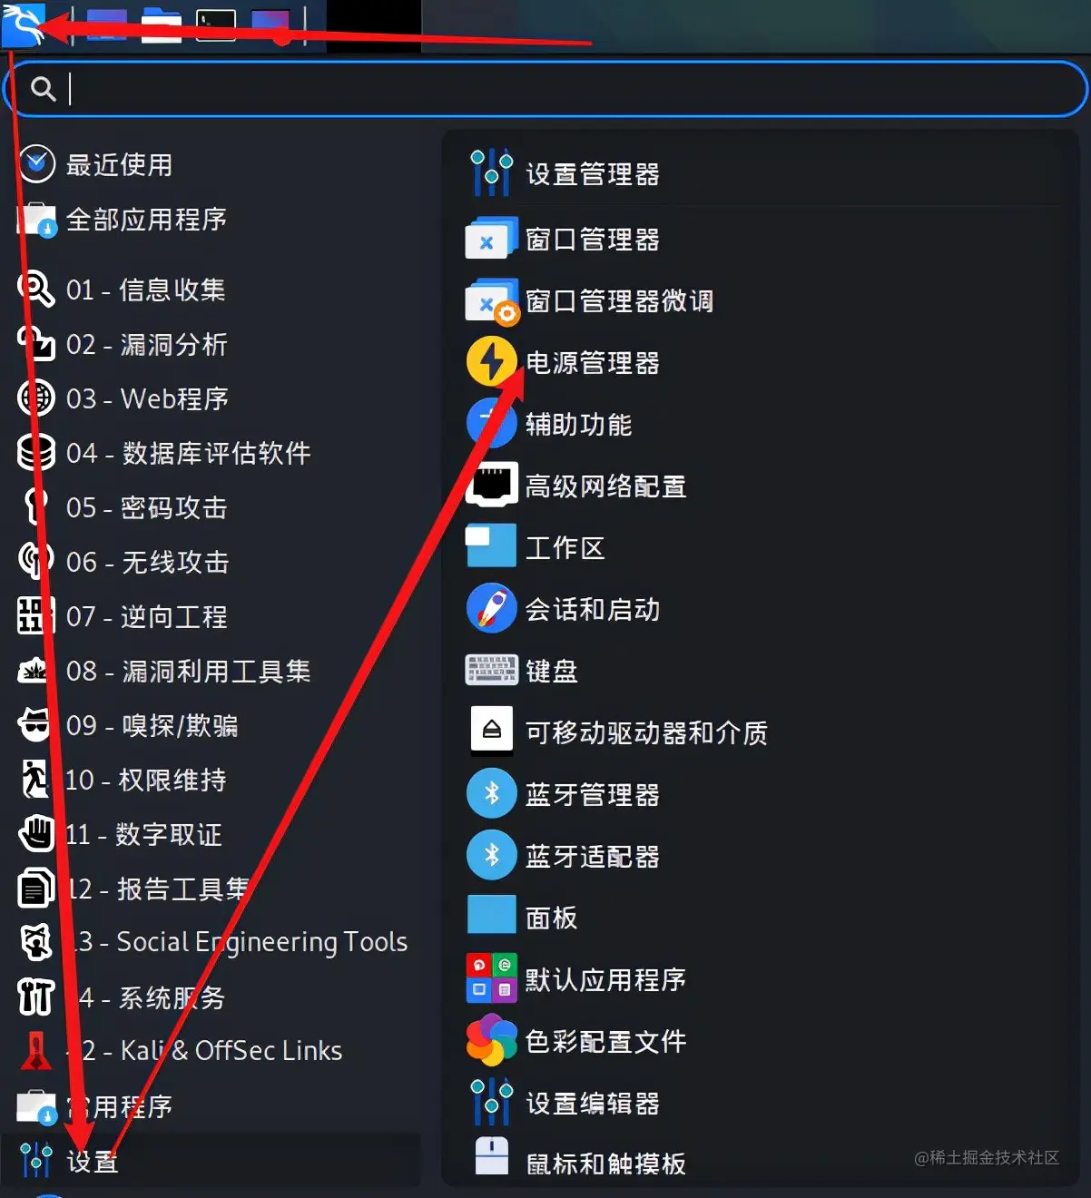Image resolution: width=1091 pixels, height=1198 pixels.
Task: Open Removable Drives and Media eject icon
Action: tap(491, 730)
